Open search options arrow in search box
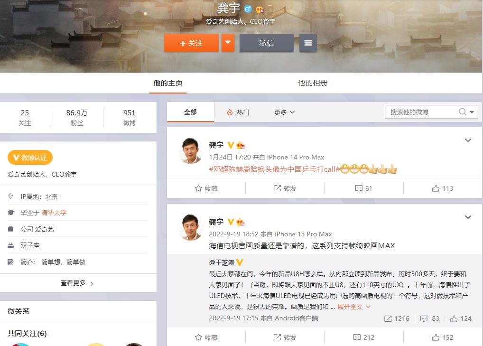The height and width of the screenshot is (346, 483). pyautogui.click(x=472, y=112)
